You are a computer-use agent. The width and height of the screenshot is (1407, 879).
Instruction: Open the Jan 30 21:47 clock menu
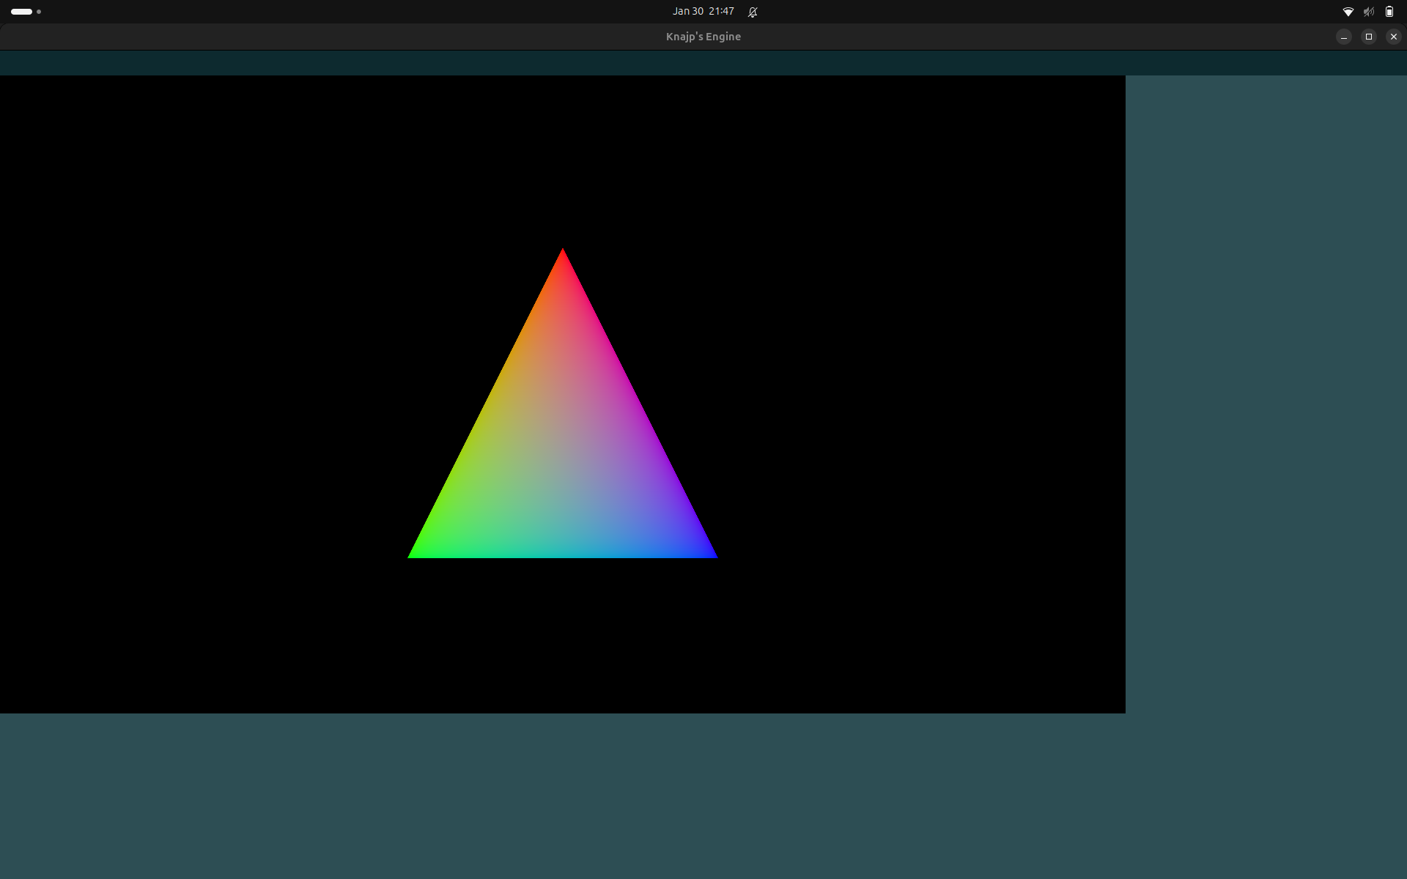[703, 12]
